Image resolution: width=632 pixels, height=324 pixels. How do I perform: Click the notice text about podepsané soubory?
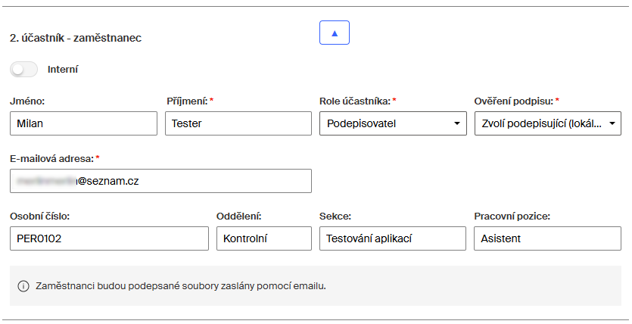pos(185,286)
